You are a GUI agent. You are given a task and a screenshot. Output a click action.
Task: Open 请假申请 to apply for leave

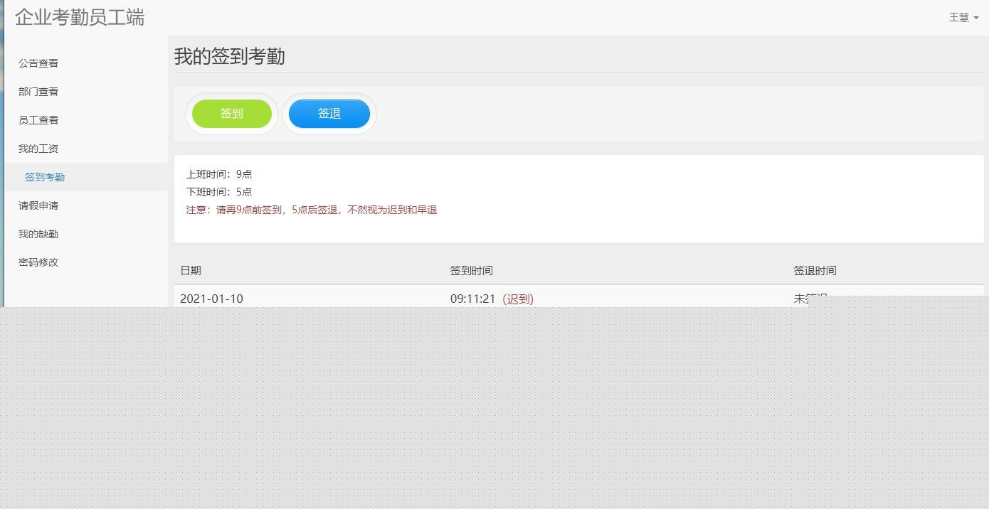point(38,205)
